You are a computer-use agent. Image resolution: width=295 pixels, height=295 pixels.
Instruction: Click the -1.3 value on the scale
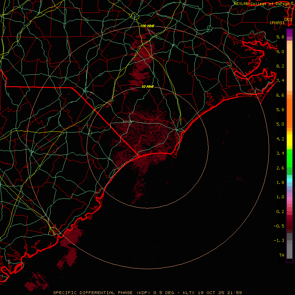[279, 241]
